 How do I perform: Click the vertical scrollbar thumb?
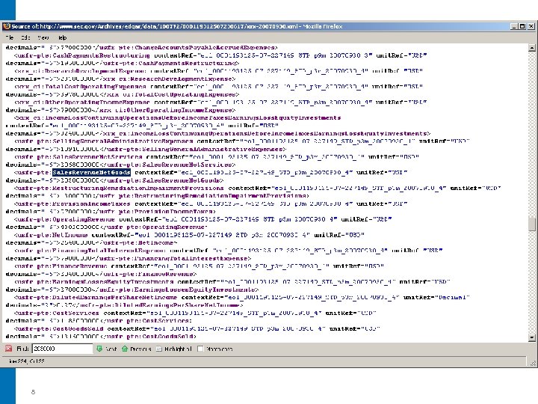(x=531, y=224)
